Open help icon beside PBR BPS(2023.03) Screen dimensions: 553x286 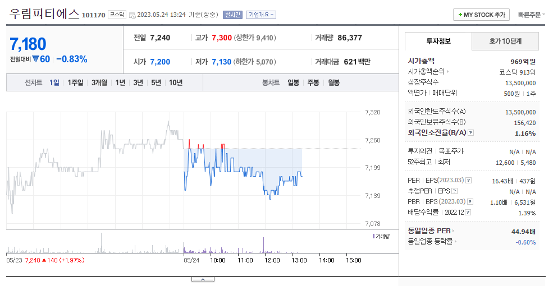470,202
